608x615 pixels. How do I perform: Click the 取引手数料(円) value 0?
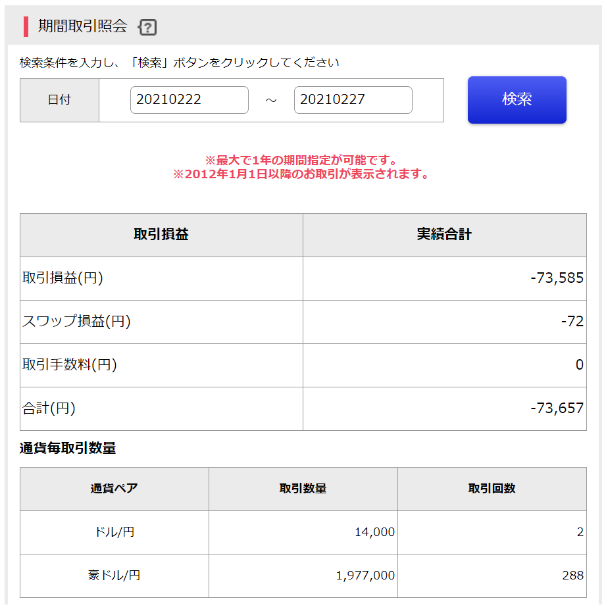point(579,365)
